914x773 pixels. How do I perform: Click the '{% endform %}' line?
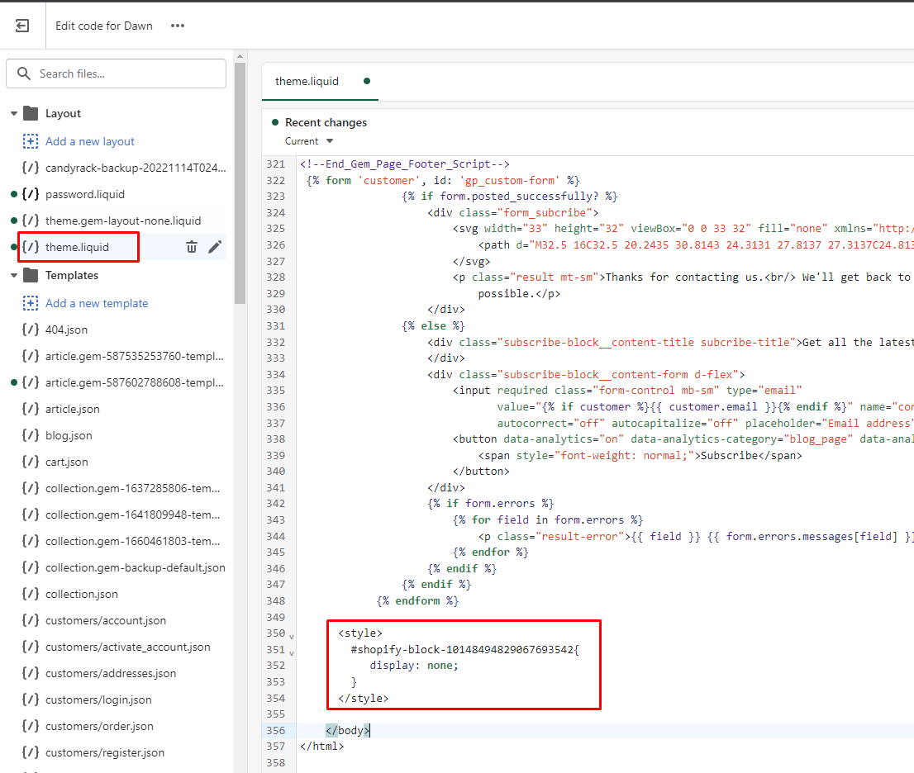coord(417,601)
